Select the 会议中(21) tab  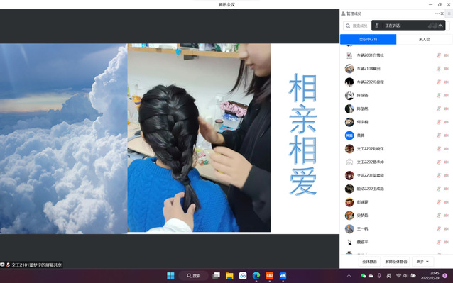368,39
